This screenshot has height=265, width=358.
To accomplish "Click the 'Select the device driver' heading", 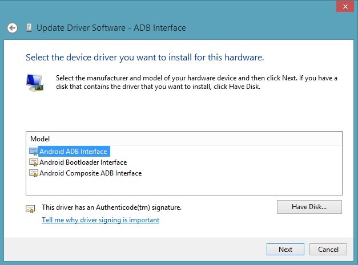I will pos(145,58).
